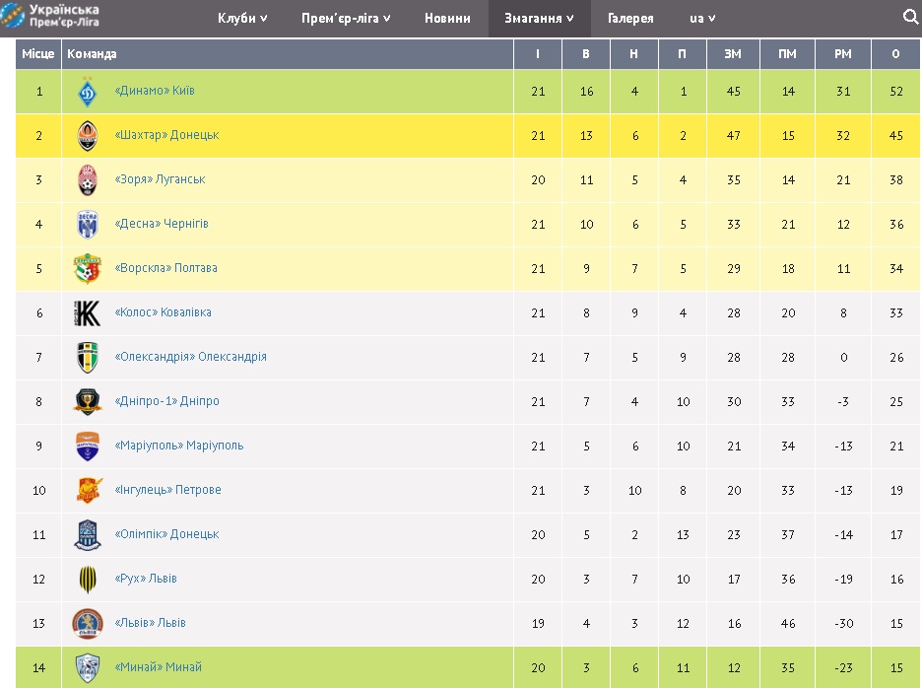The image size is (922, 688).
Task: Open the Галерея menu item
Action: pyautogui.click(x=630, y=19)
